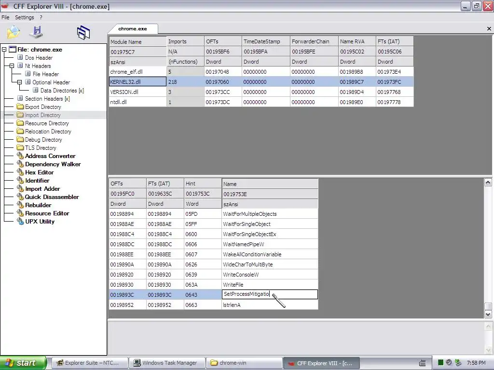Open the TLS Directory folder icon
The height and width of the screenshot is (370, 494).
point(20,147)
